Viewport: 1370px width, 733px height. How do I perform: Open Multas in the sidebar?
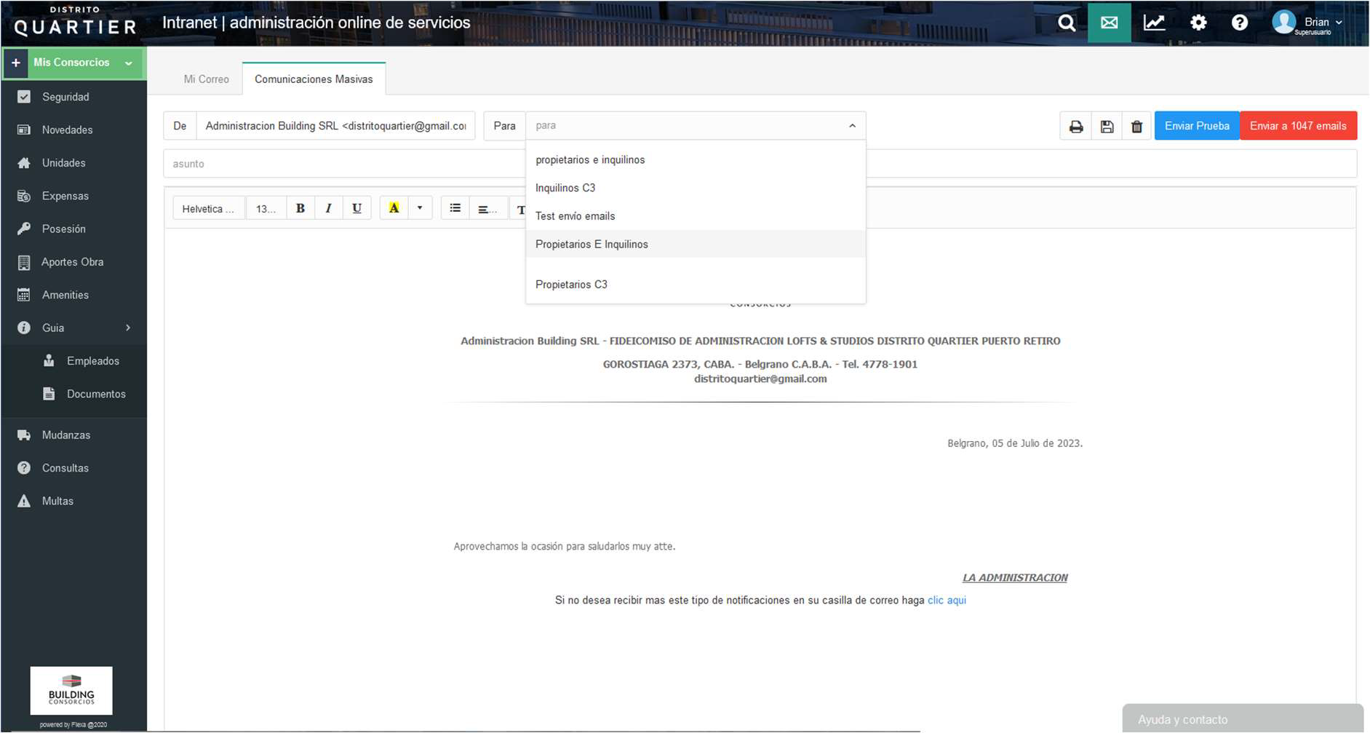(73, 501)
